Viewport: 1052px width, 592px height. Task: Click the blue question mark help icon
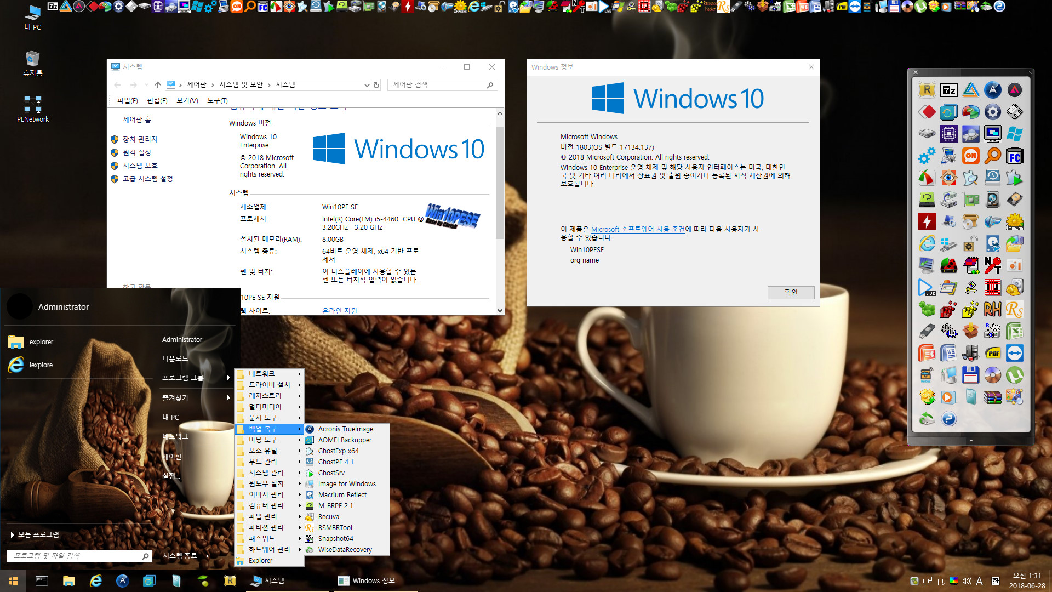pos(948,419)
